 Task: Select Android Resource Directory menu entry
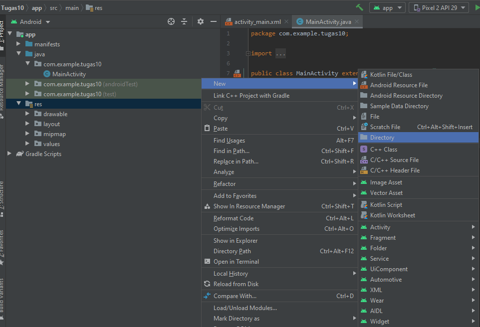click(x=418, y=95)
